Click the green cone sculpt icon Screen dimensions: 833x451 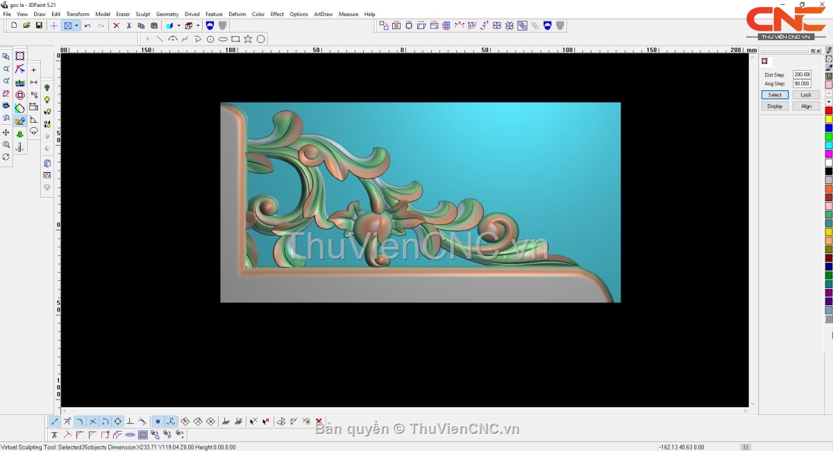tap(20, 134)
